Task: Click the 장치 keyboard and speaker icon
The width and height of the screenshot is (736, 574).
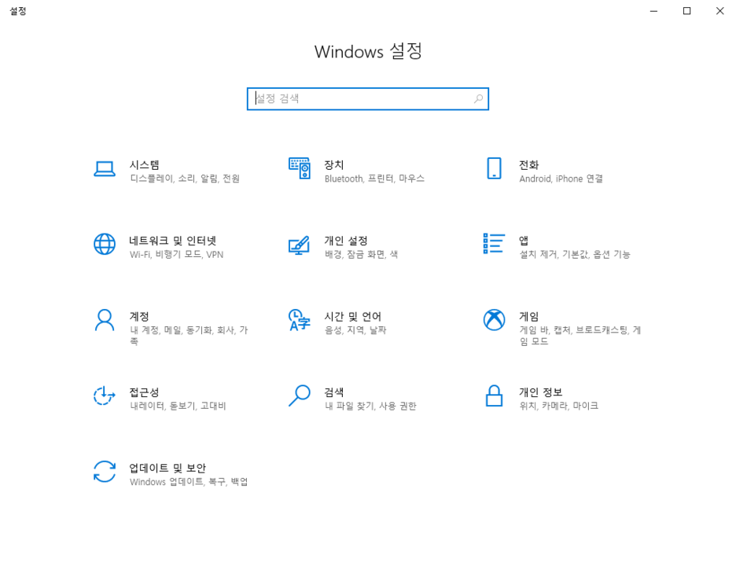Action: [x=300, y=168]
